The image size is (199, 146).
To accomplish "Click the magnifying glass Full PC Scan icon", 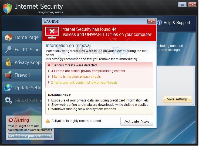I will tap(9, 50).
